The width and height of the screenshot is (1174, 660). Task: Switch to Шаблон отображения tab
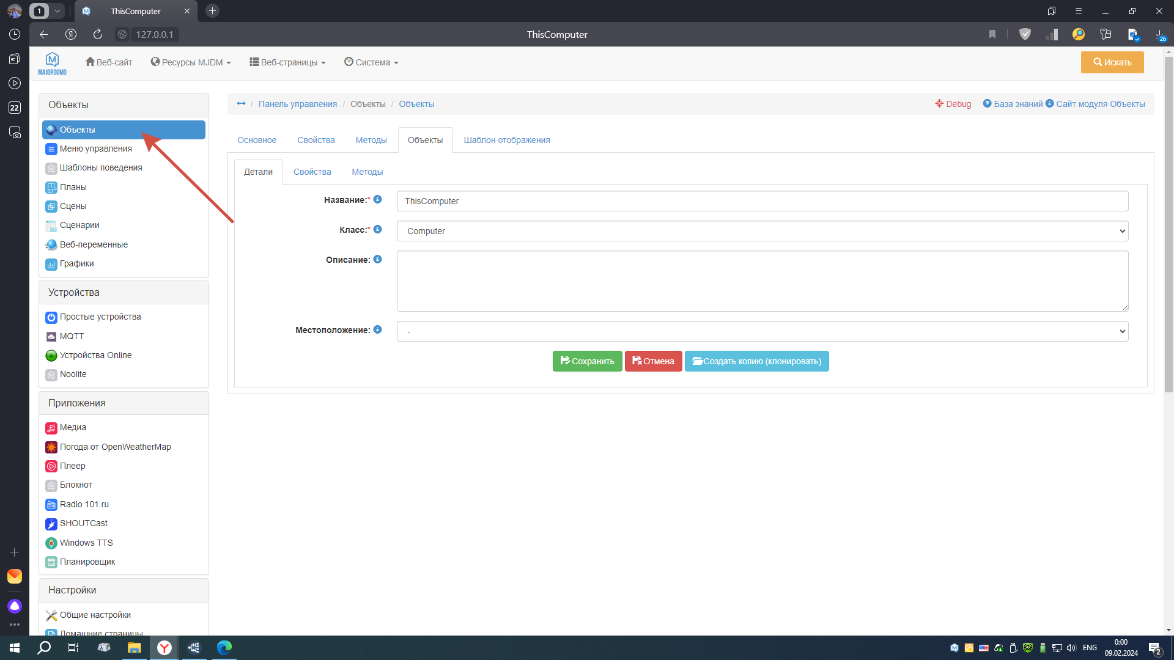point(506,140)
